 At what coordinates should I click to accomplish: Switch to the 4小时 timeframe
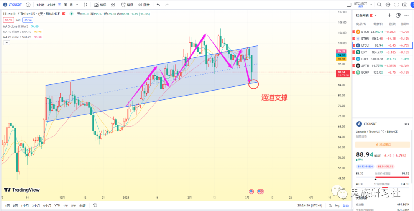pyautogui.click(x=51, y=5)
